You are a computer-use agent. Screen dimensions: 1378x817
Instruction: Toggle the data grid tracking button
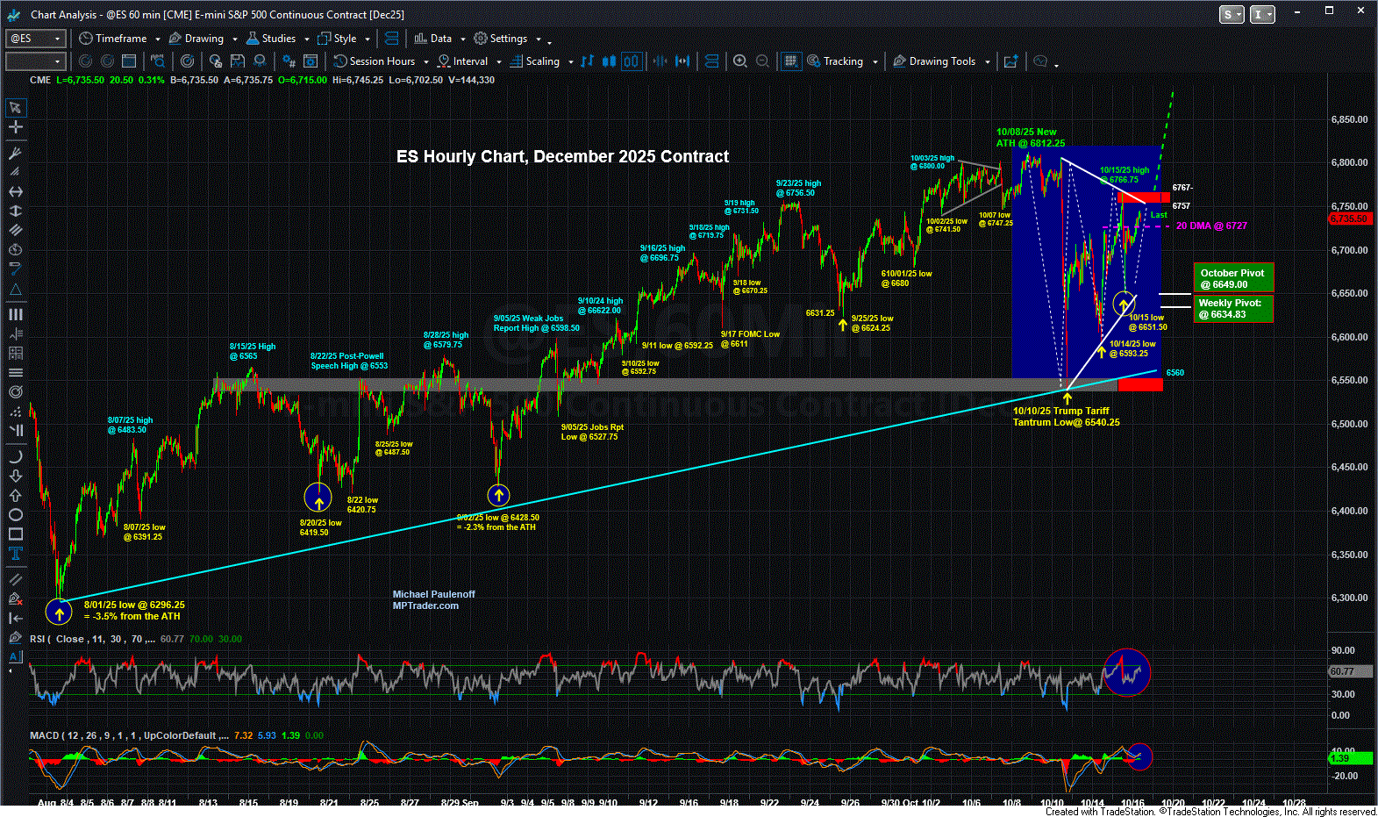[x=791, y=61]
